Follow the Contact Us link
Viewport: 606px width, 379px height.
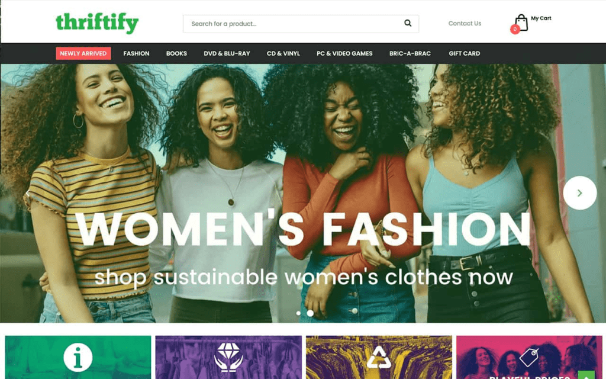465,23
